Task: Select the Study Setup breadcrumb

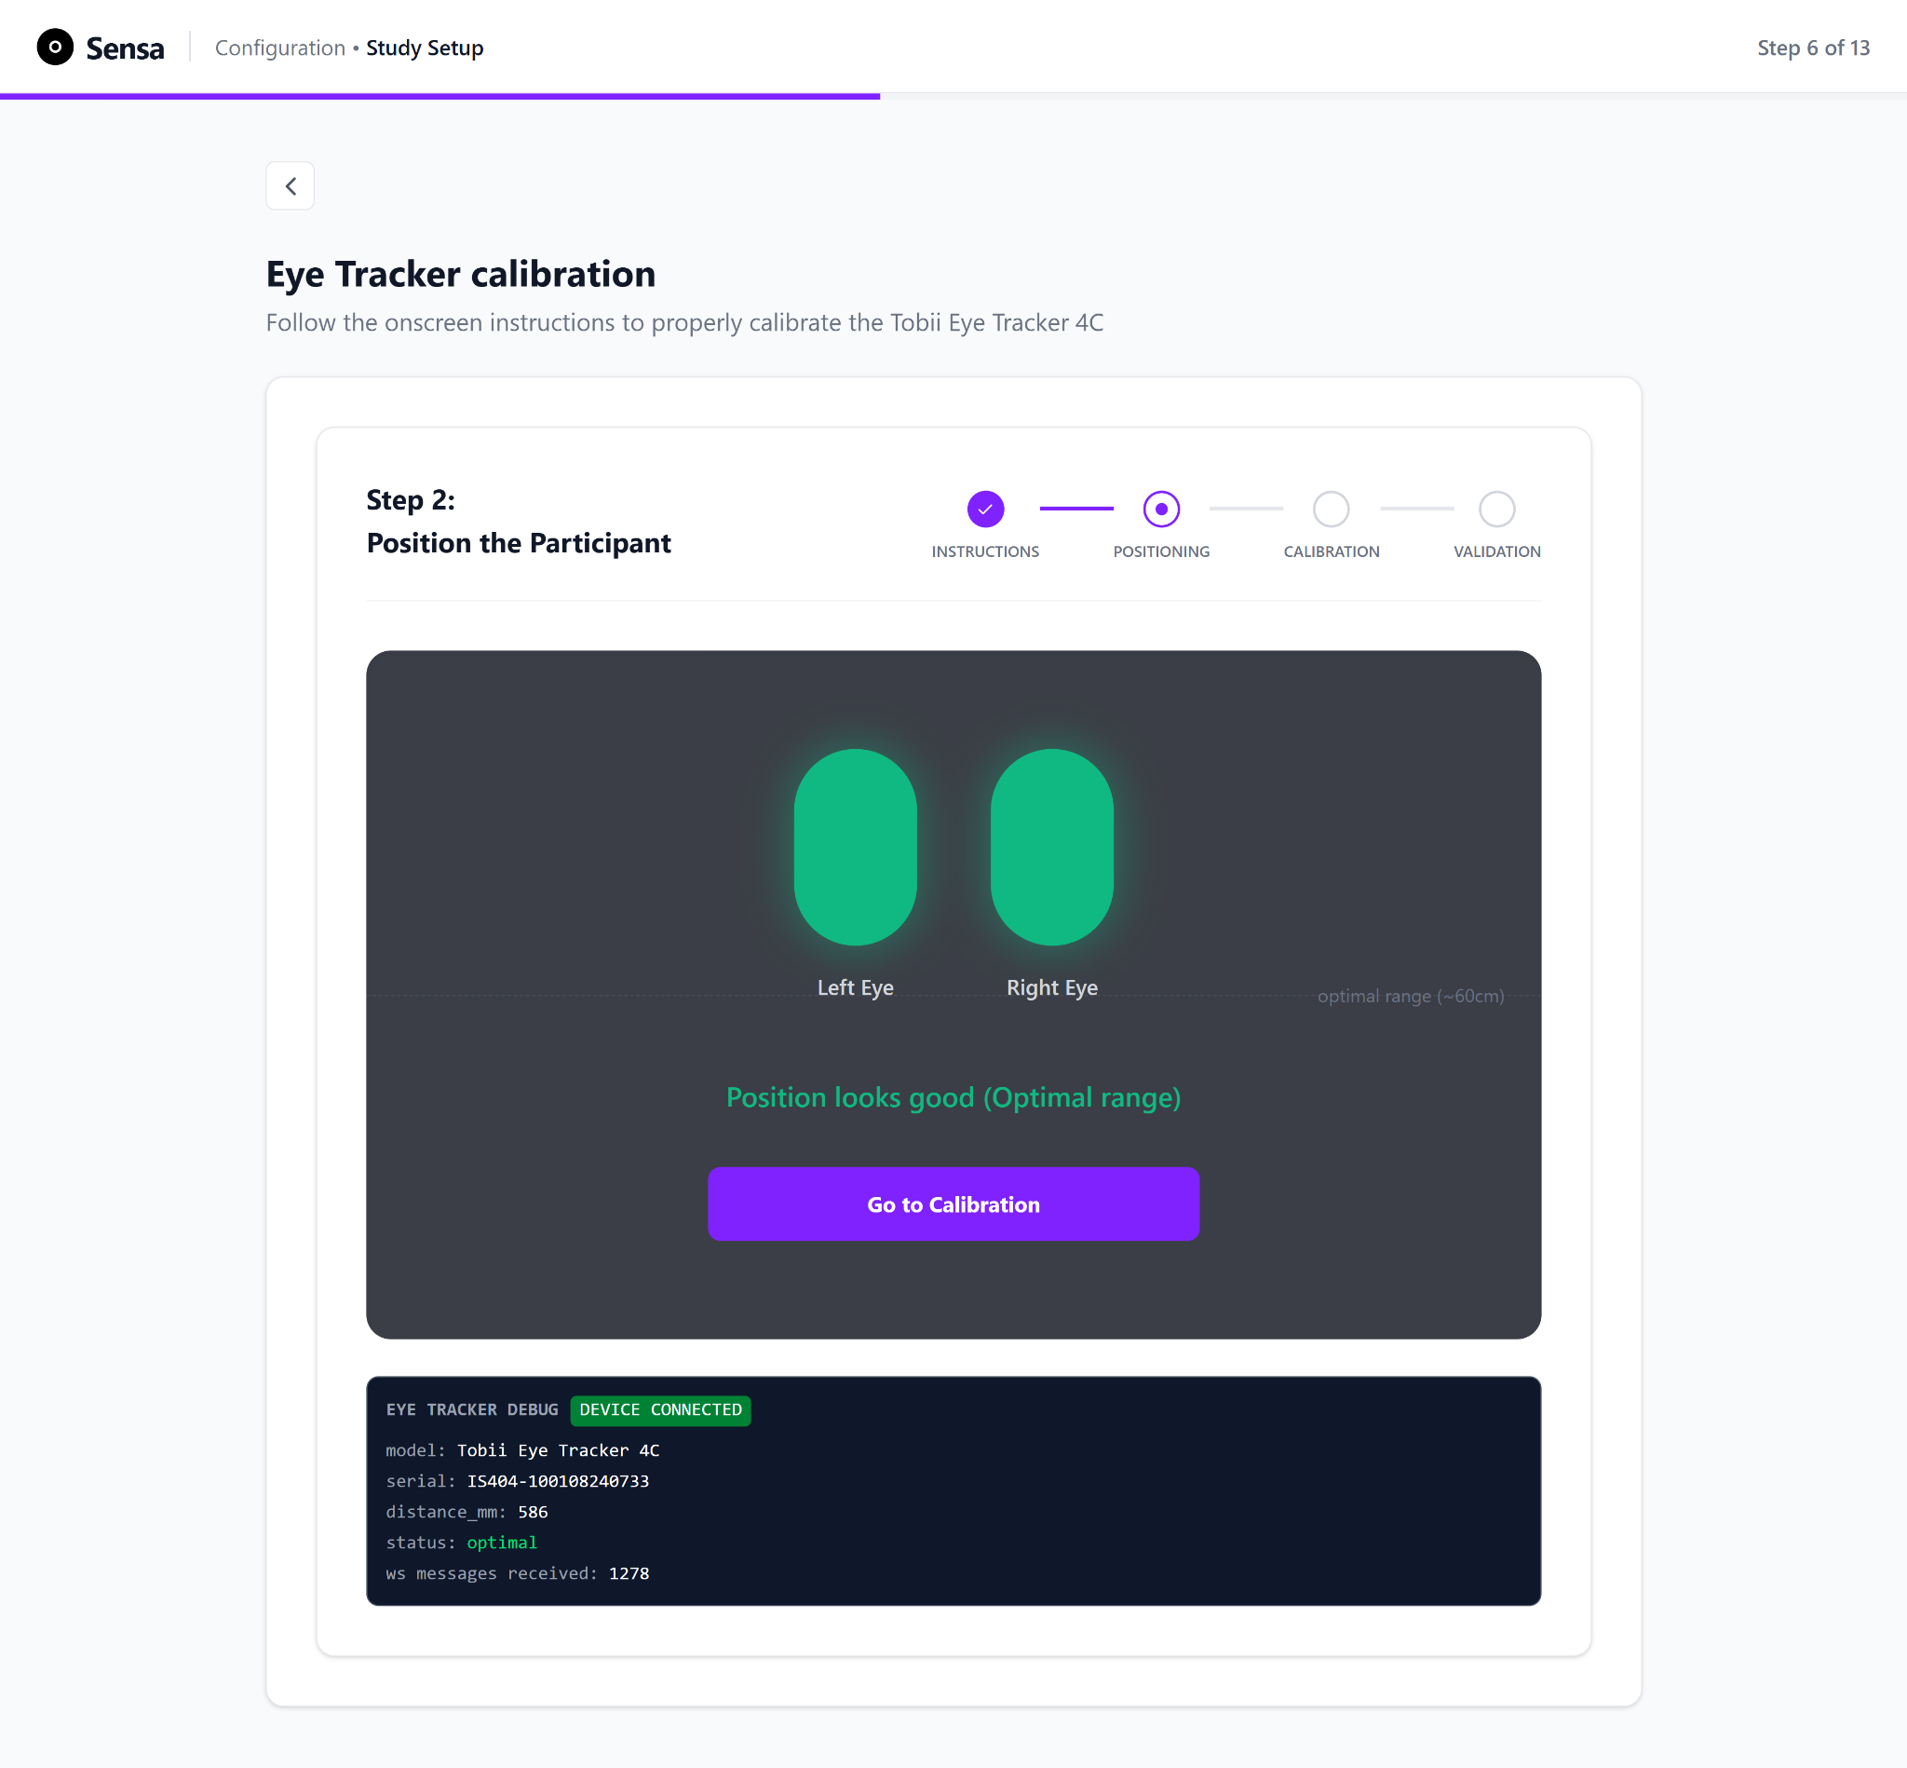Action: (425, 48)
